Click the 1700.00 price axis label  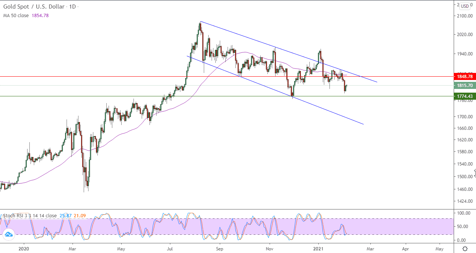(465, 116)
